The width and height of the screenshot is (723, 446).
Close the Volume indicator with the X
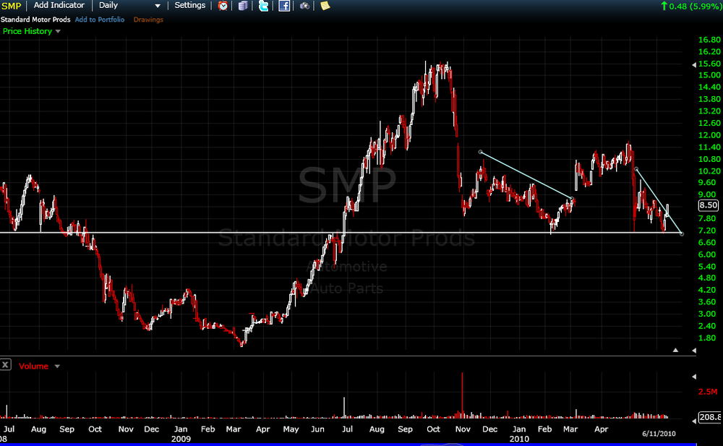(x=6, y=365)
